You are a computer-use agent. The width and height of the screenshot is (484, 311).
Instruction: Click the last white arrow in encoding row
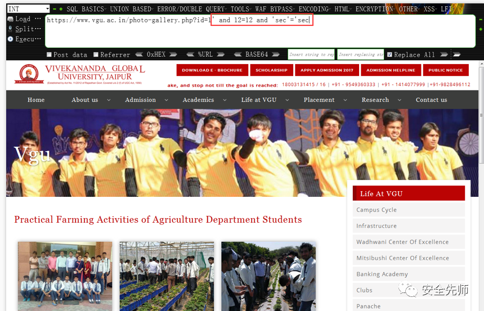click(457, 55)
